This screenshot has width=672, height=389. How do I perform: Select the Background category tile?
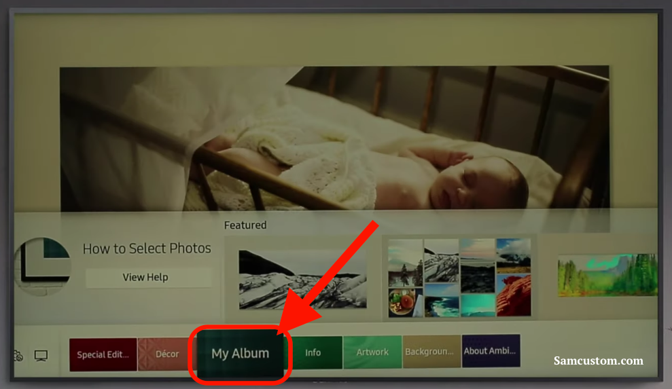[x=431, y=351]
